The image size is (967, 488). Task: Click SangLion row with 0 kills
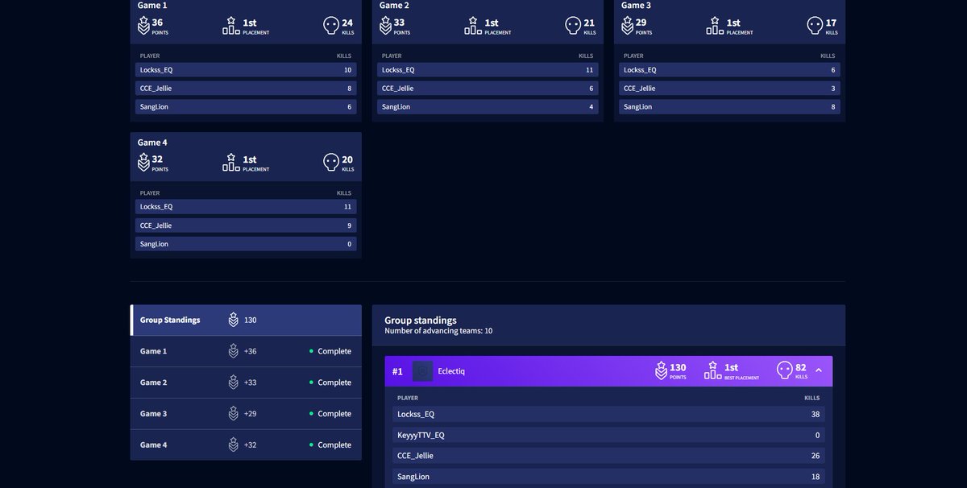pyautogui.click(x=246, y=244)
